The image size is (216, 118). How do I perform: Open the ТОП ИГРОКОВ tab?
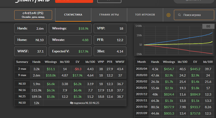pyautogui.click(x=145, y=15)
